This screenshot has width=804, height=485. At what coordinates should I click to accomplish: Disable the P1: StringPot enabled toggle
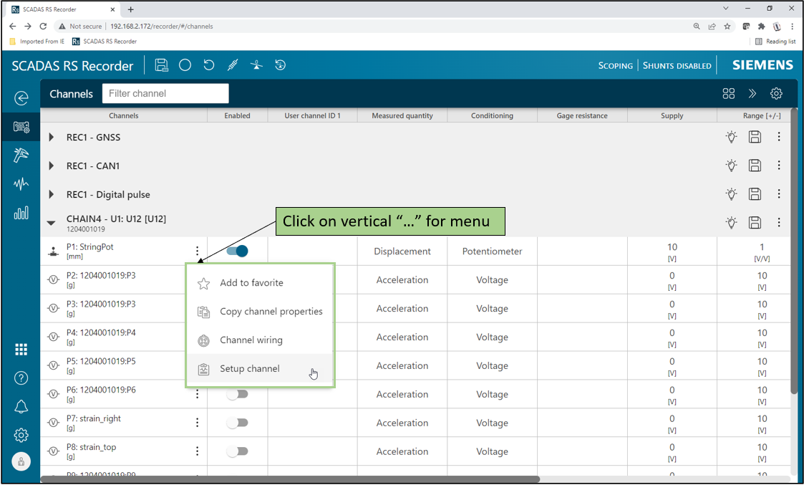click(x=237, y=251)
